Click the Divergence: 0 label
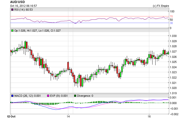The width and height of the screenshot is (179, 123). click(85, 96)
